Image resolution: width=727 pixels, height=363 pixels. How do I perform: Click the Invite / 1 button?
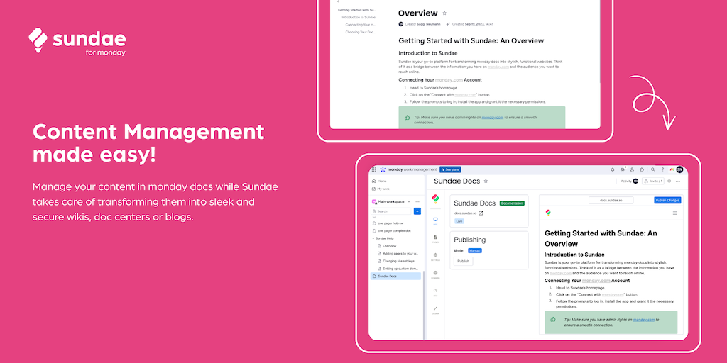pos(653,181)
